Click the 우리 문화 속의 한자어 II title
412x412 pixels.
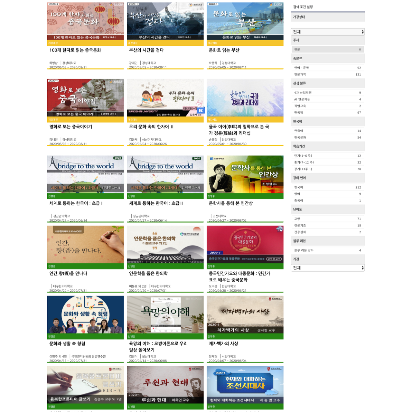[151, 127]
